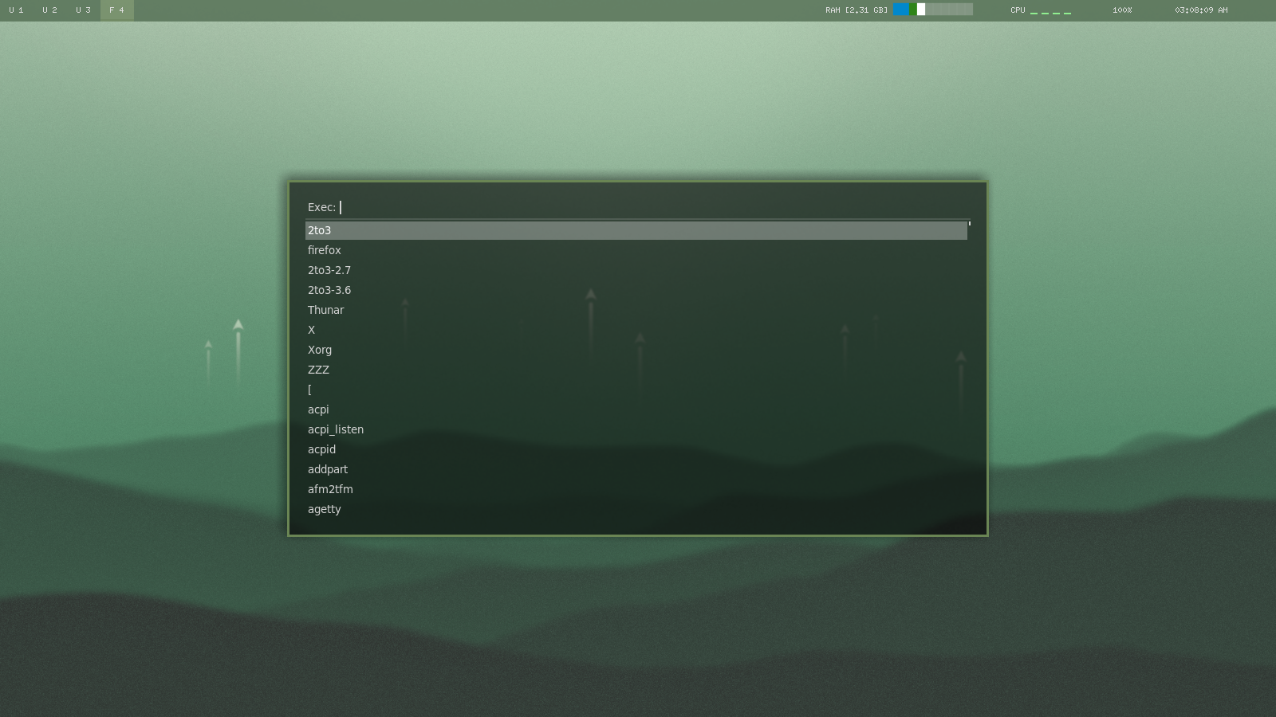Viewport: 1276px width, 717px height.
Task: Choose the 2to3-3.6 entry
Action: pyautogui.click(x=636, y=290)
